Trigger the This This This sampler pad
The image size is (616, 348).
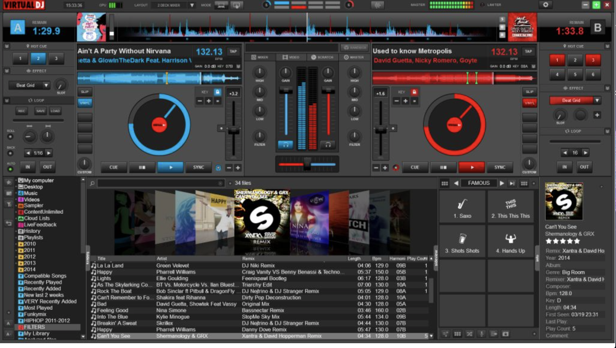coord(511,207)
